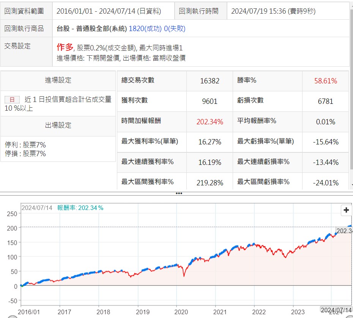353x318 pixels.
Task: Click the 日 frequency badge in entry settings
Action: pos(12,100)
